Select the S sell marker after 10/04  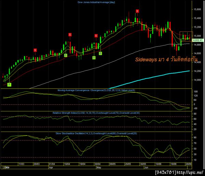pos(70,35)
